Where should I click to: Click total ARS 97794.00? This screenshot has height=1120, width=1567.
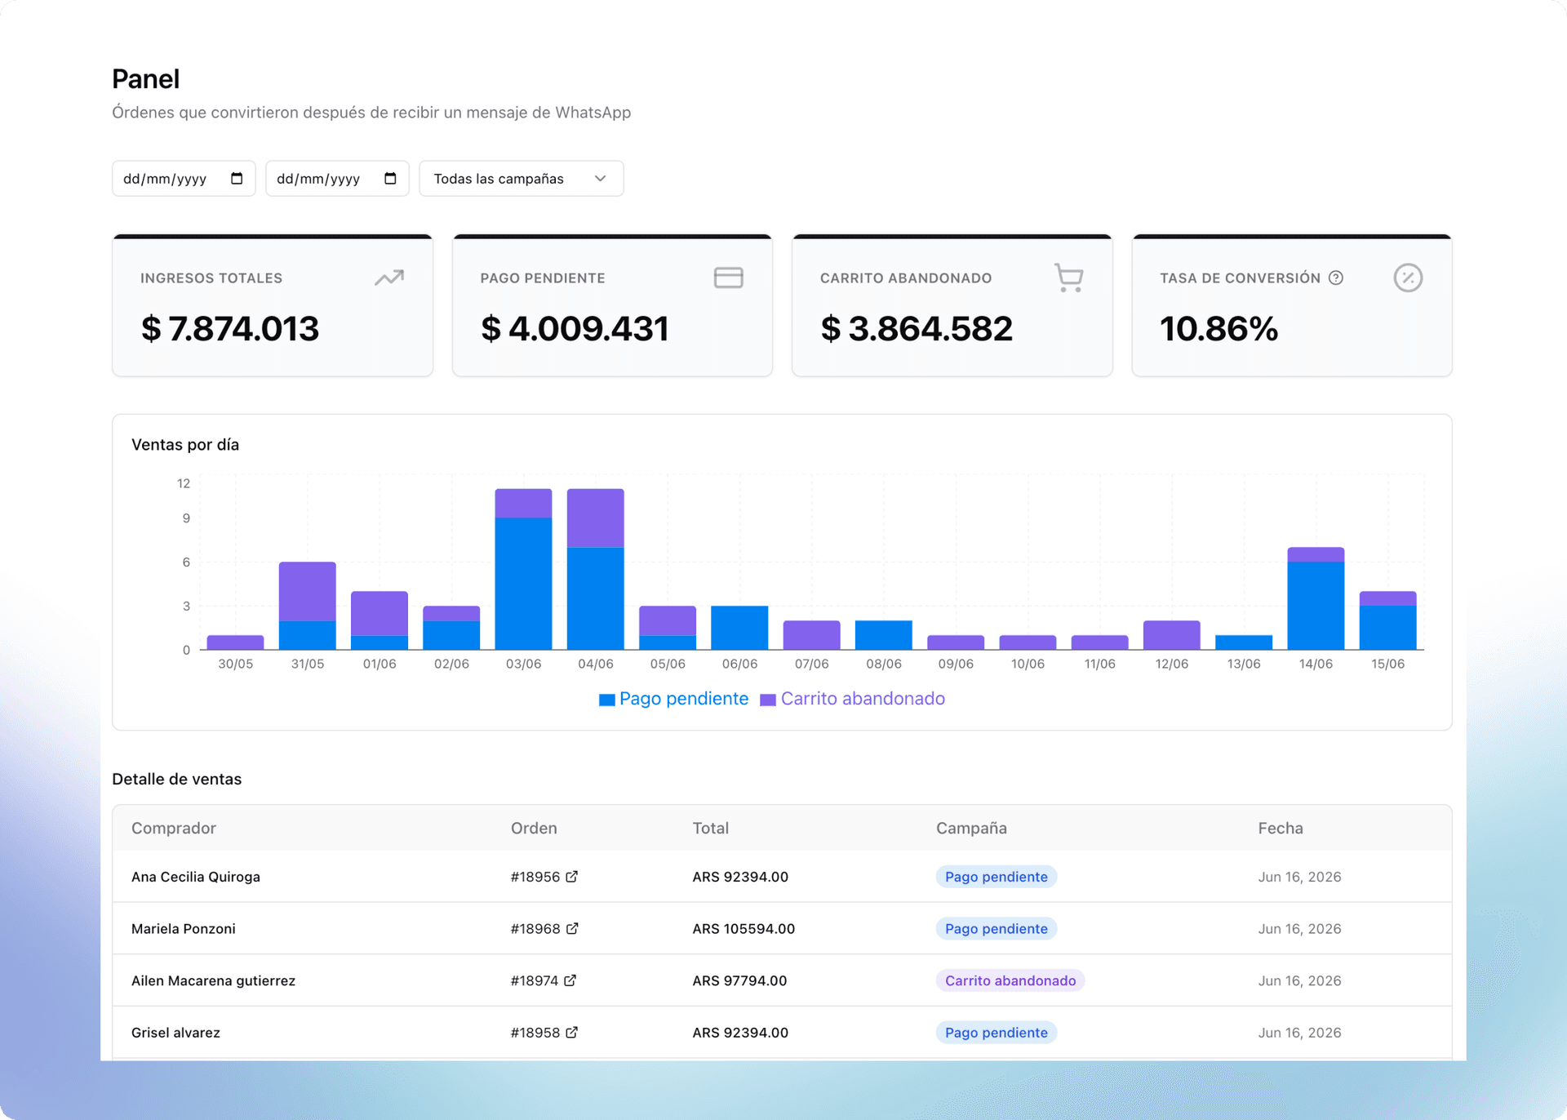coord(740,980)
